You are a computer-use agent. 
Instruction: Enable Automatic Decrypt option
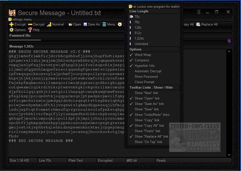154,71
